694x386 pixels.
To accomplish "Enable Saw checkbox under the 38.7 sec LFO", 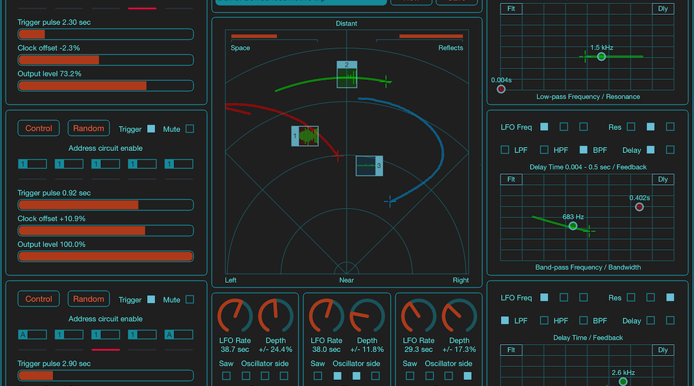I will [226, 376].
